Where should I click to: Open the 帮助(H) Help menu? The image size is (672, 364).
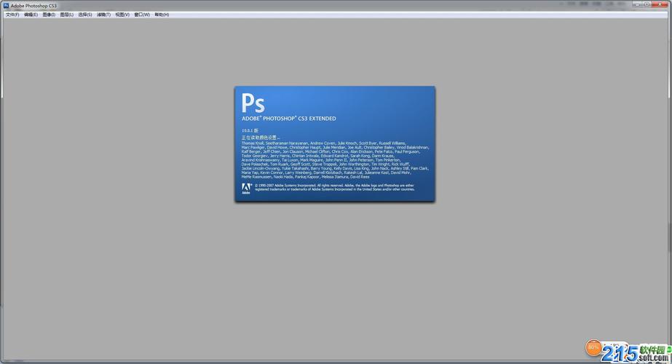[x=162, y=15]
